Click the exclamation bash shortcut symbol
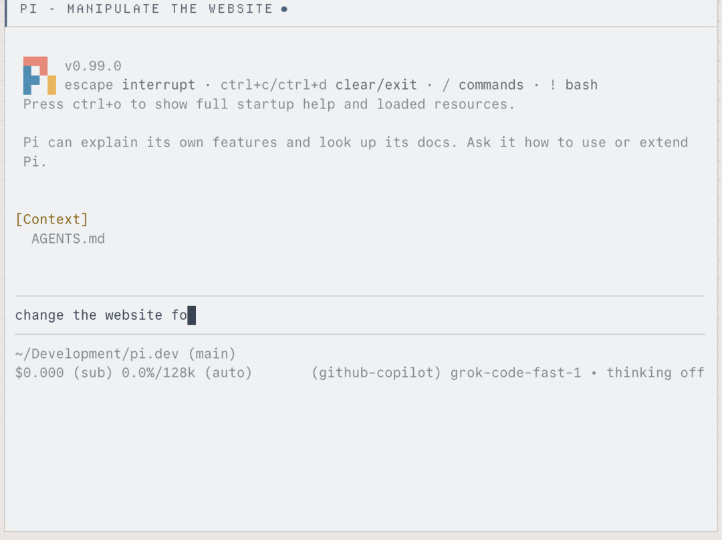Screen dimensions: 722x540 tap(553, 85)
